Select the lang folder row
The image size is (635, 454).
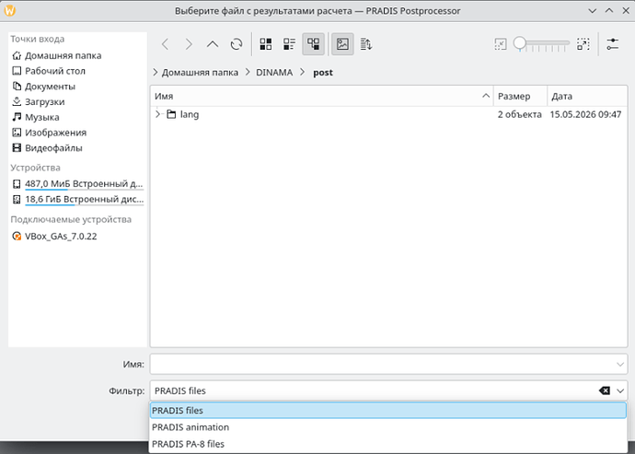[x=388, y=114]
